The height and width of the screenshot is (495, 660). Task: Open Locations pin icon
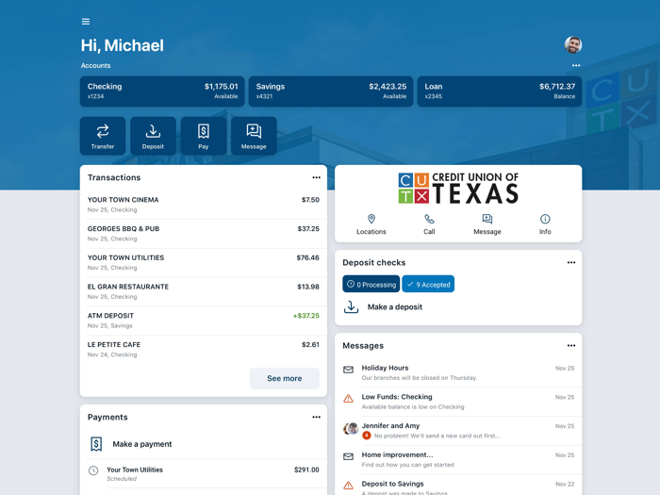click(x=371, y=220)
